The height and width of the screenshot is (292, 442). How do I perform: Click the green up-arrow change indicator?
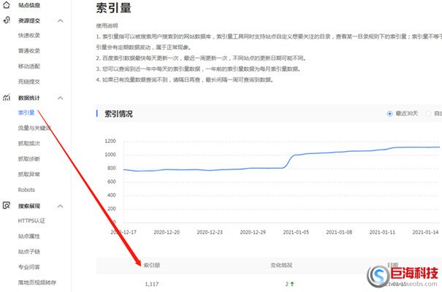click(292, 283)
